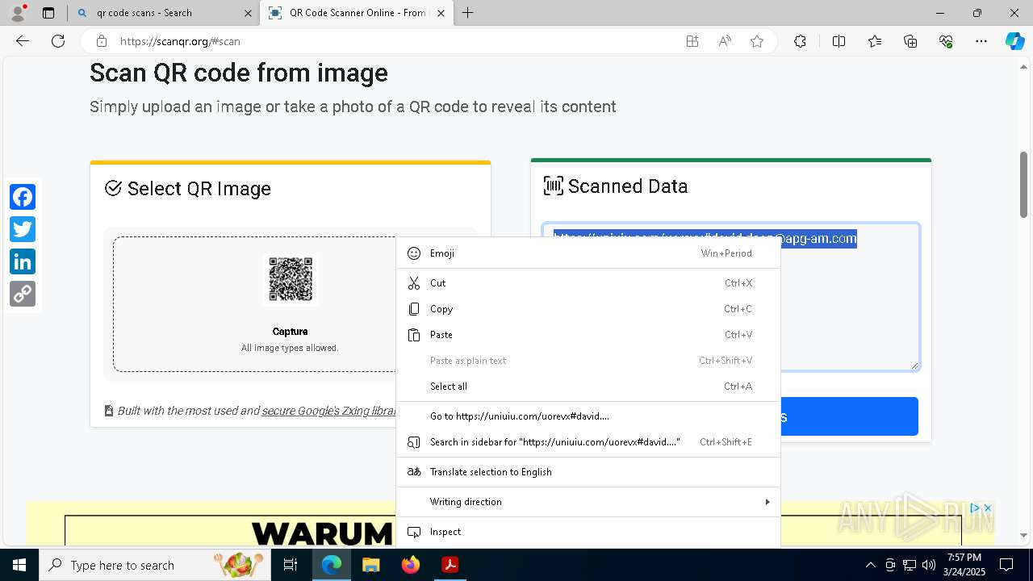This screenshot has height=581, width=1033.
Task: Open a new browser tab
Action: pos(467,13)
